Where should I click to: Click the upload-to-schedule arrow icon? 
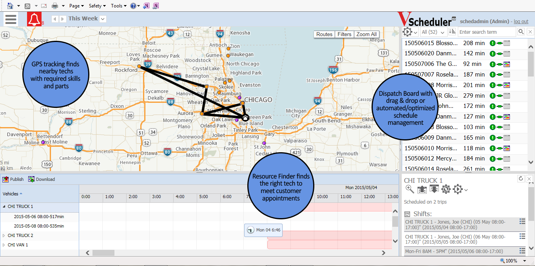coord(422,189)
